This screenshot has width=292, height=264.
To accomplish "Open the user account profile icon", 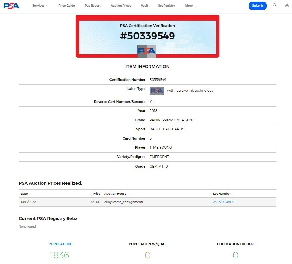I will click(287, 5).
